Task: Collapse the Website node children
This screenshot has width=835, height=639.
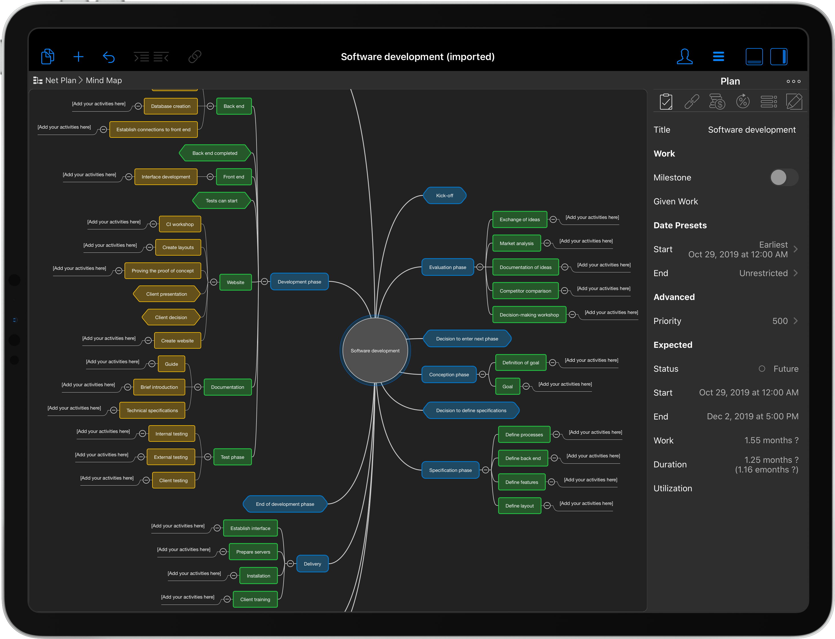Action: pos(214,282)
